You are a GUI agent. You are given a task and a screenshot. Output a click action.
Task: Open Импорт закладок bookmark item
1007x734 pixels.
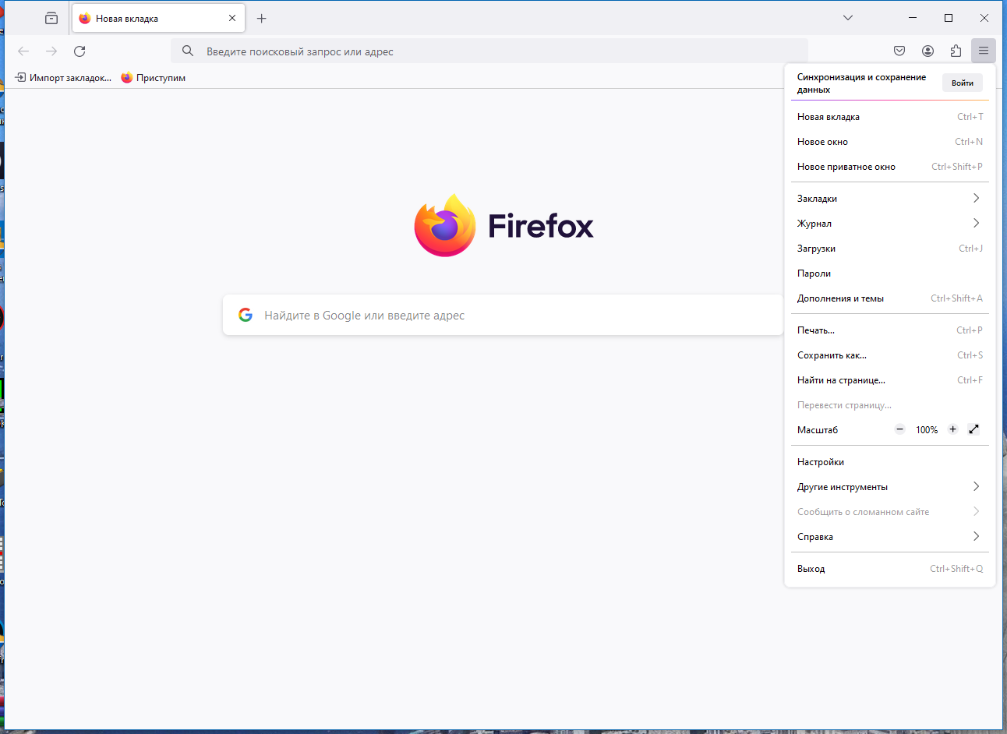coord(63,78)
